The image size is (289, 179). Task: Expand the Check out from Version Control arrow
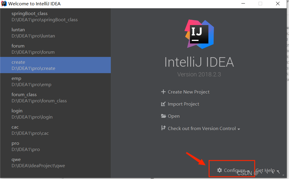(239, 129)
